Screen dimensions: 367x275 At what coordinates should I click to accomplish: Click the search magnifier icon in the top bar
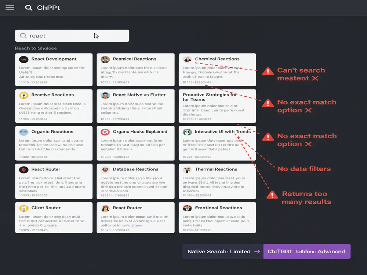[x=29, y=7]
